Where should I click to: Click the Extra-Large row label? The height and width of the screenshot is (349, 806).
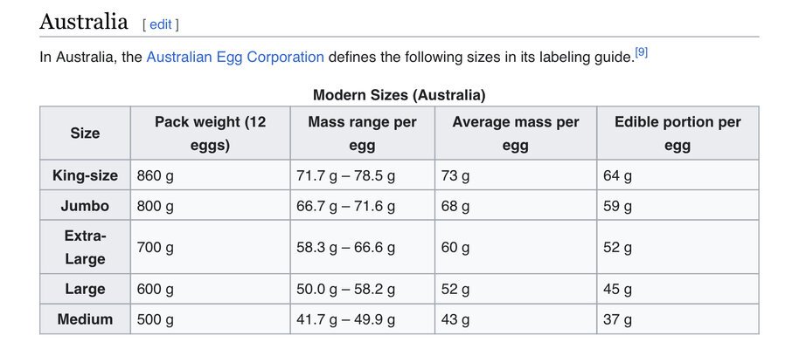coord(85,247)
